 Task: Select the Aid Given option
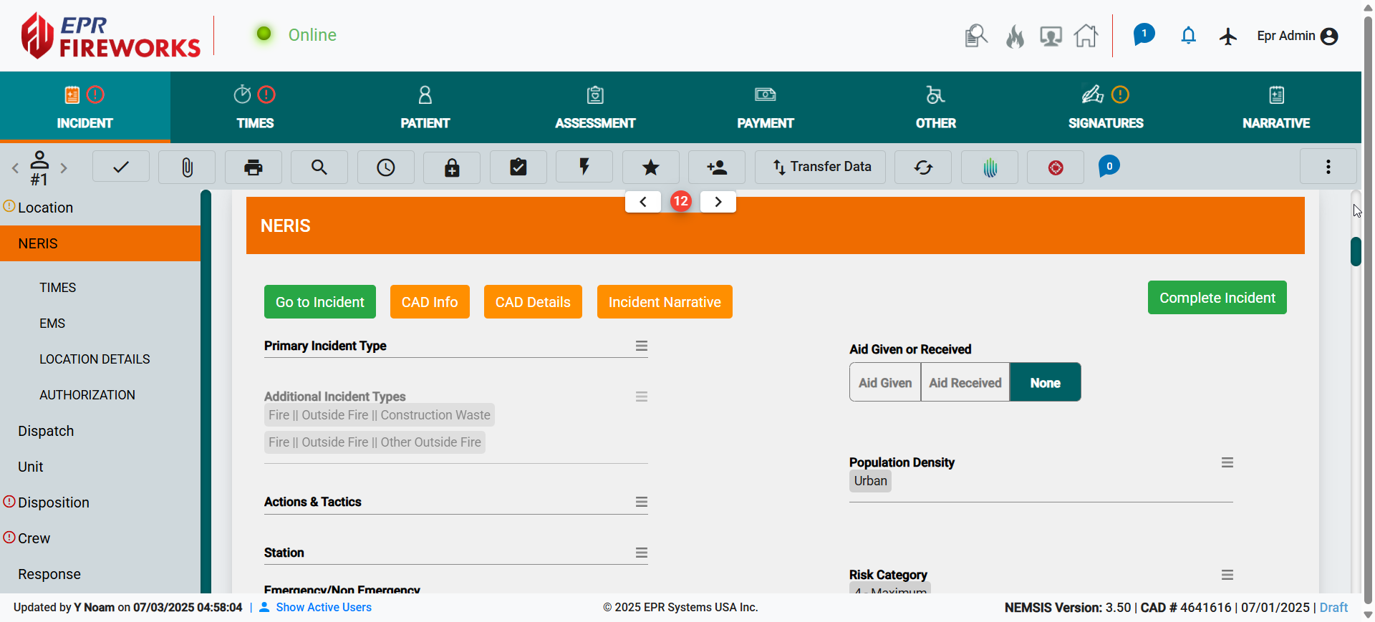pyautogui.click(x=885, y=383)
